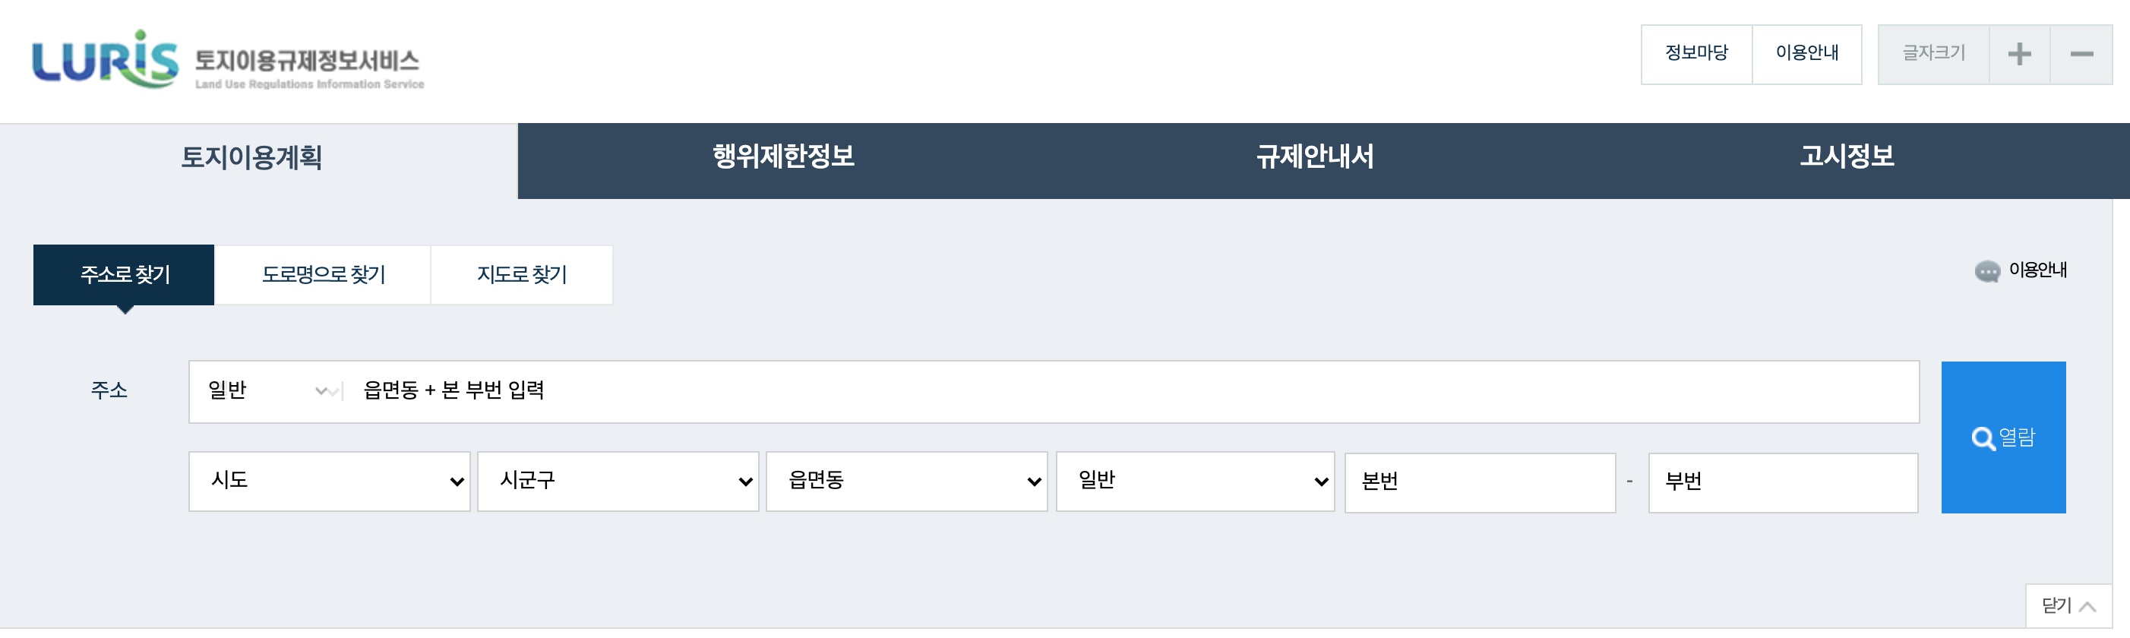Click the LURIS logo

point(105,59)
